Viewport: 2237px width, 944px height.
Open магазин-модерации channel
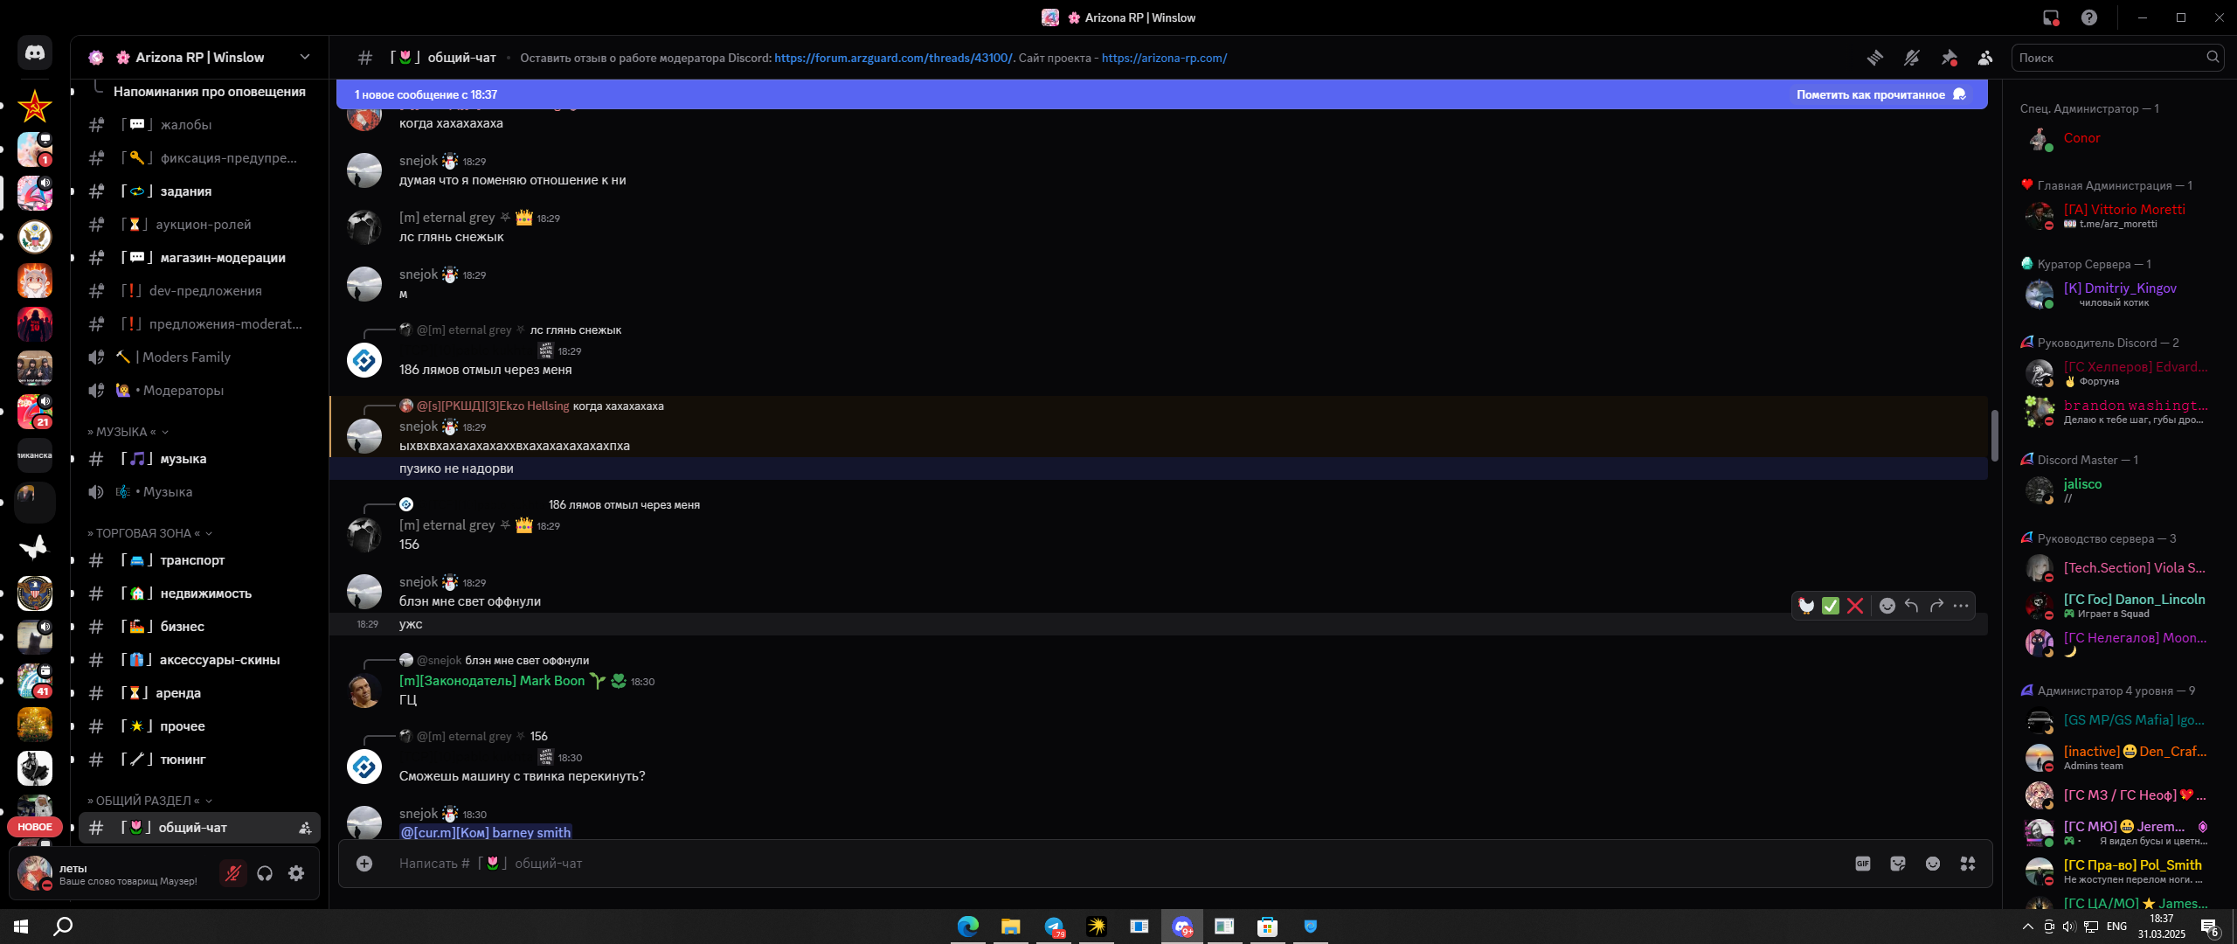tap(199, 258)
